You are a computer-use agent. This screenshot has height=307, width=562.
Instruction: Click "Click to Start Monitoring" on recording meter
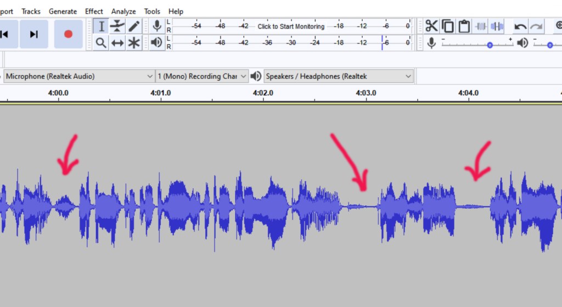click(291, 26)
